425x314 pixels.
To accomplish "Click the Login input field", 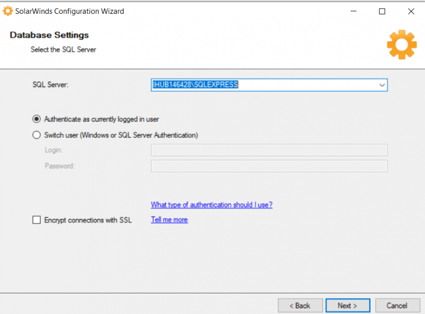I will [269, 150].
